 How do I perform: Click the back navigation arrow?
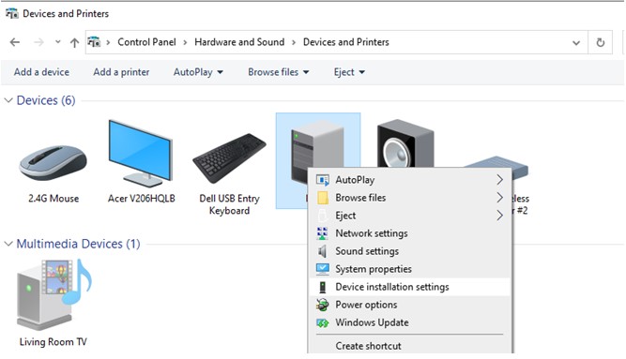pos(15,42)
